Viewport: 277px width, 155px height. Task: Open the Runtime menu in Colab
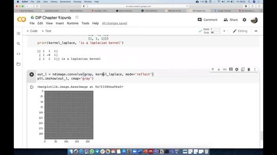pyautogui.click(x=73, y=23)
